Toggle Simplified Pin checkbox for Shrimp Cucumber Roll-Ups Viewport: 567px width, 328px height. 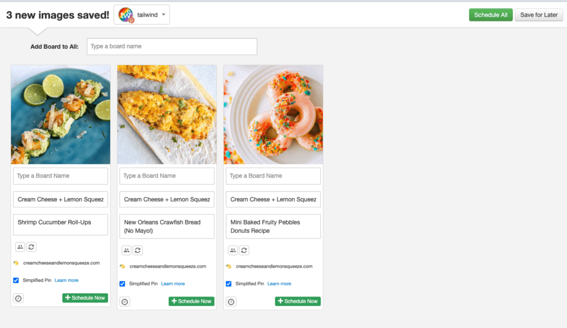pyautogui.click(x=16, y=280)
